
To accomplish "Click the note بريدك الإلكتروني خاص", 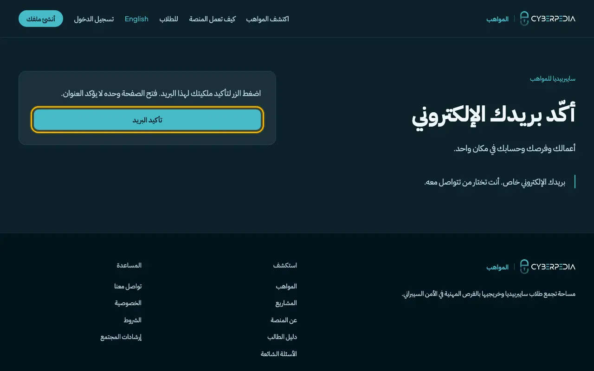I will point(495,182).
